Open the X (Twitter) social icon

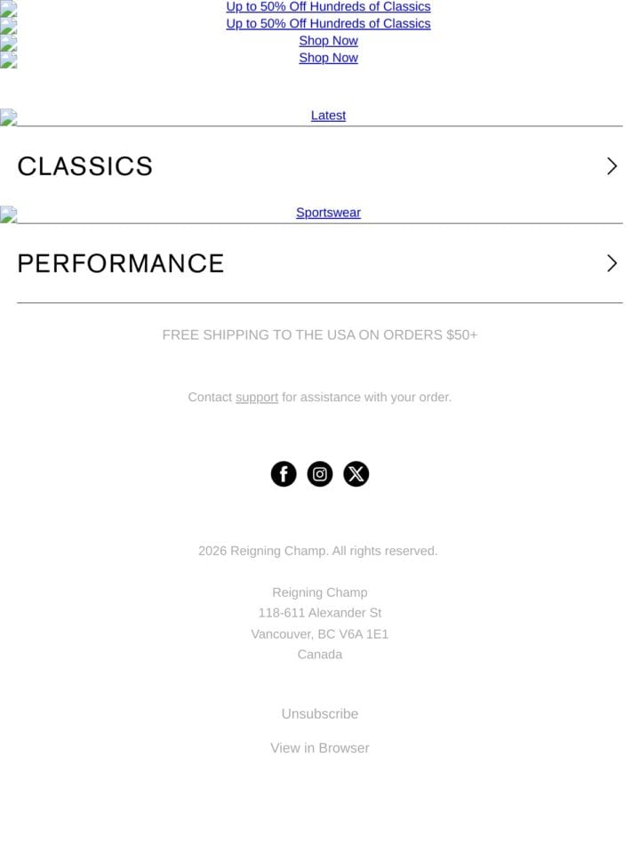356,474
